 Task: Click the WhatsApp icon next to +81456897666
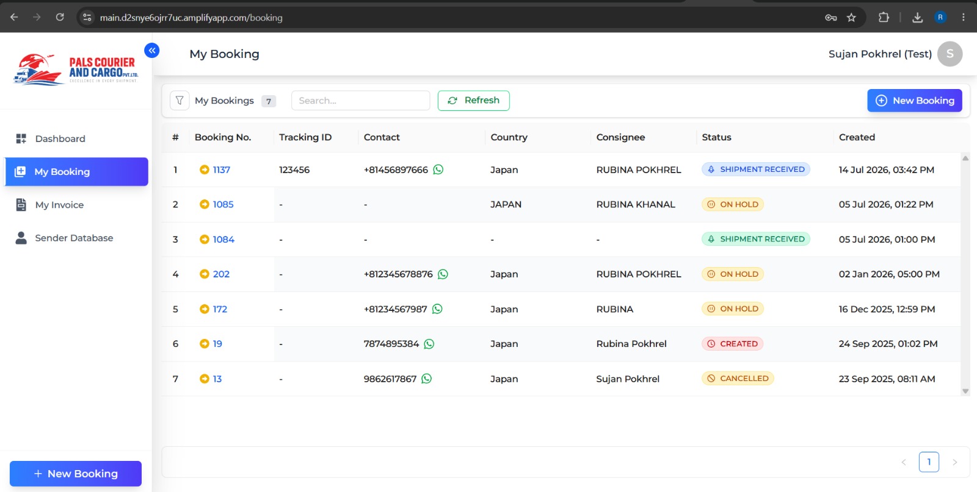pos(438,169)
